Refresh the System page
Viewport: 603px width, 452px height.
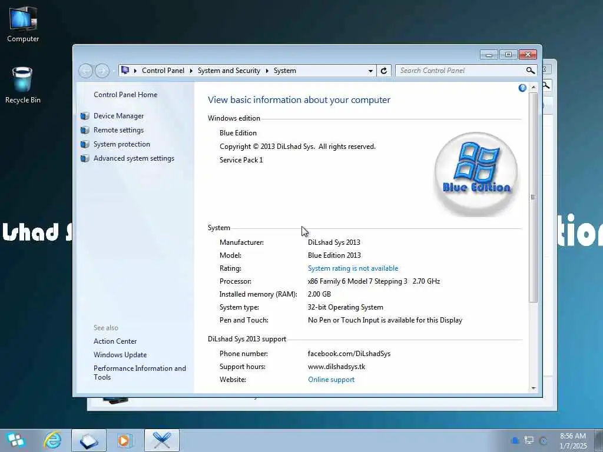383,71
